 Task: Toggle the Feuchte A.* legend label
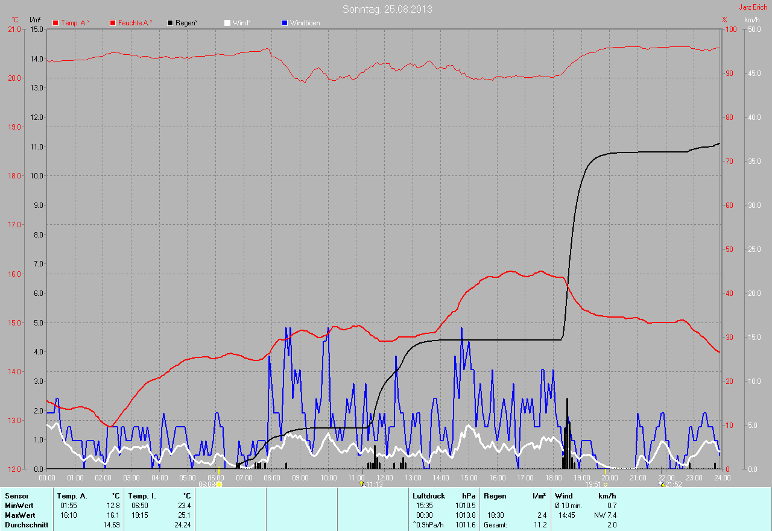pyautogui.click(x=135, y=23)
